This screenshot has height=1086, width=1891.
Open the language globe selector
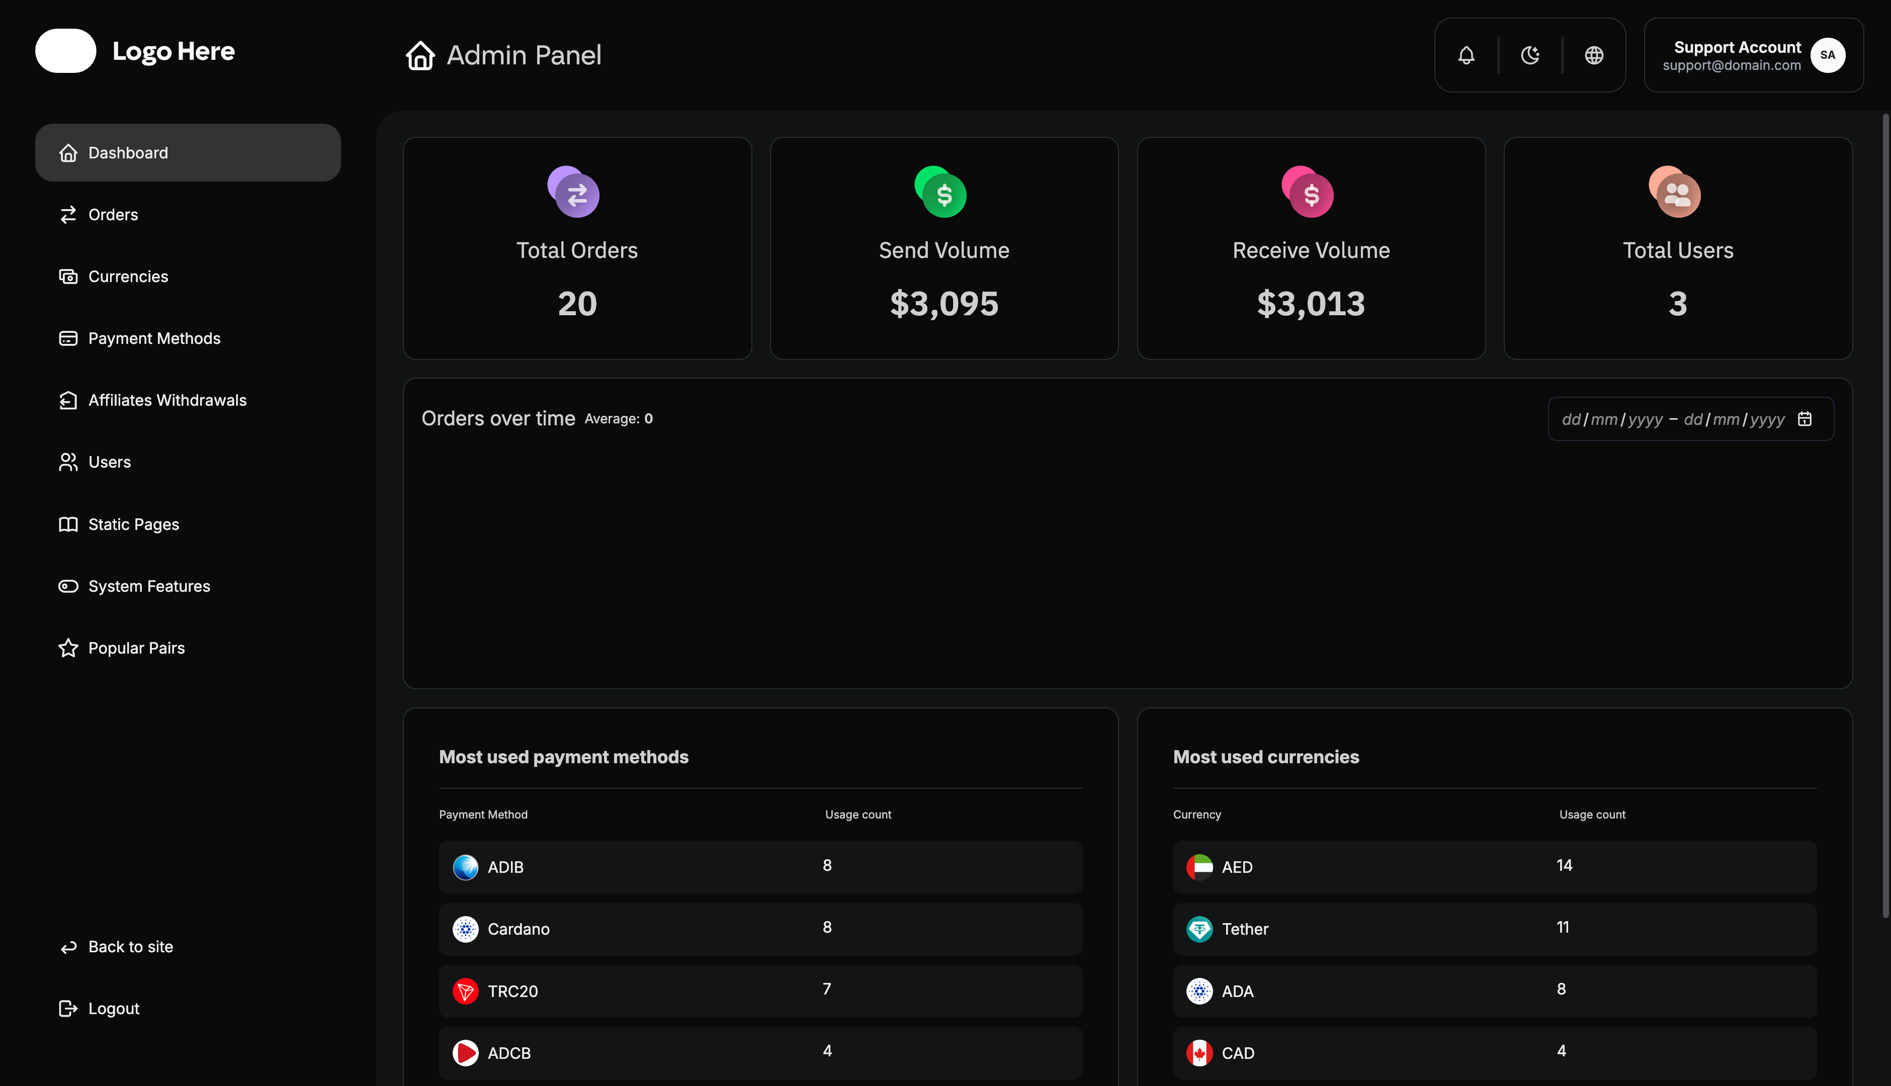pyautogui.click(x=1594, y=54)
